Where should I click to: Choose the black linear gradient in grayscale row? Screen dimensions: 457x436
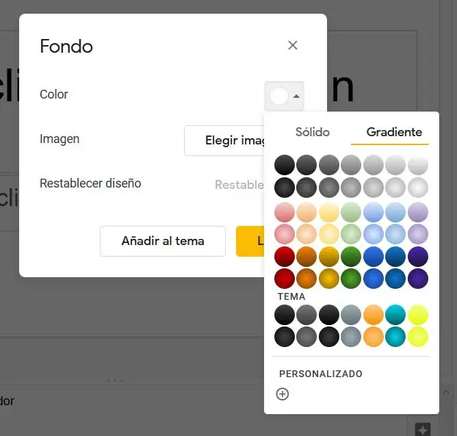tap(285, 164)
